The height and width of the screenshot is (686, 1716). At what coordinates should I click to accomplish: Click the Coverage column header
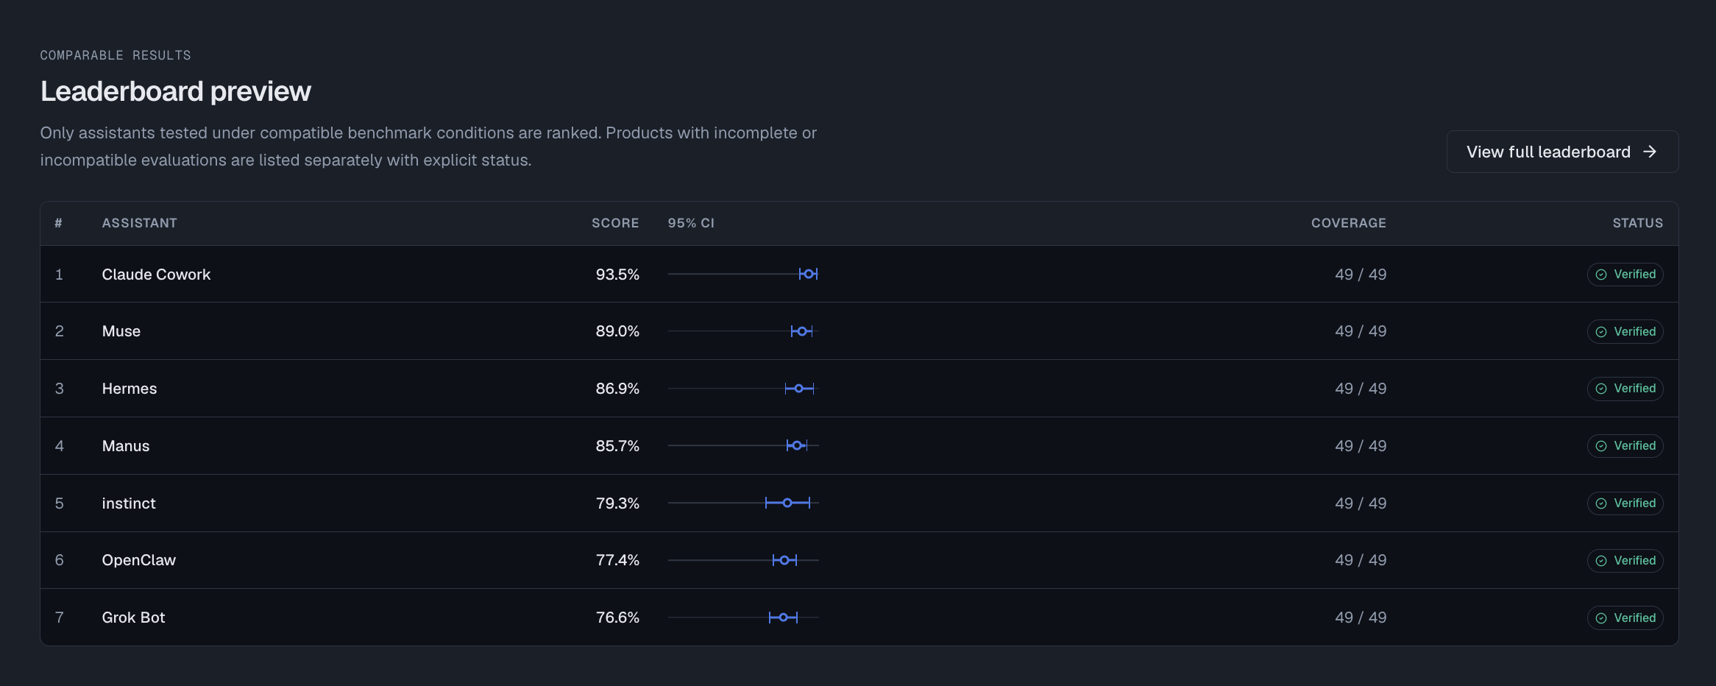pyautogui.click(x=1349, y=223)
